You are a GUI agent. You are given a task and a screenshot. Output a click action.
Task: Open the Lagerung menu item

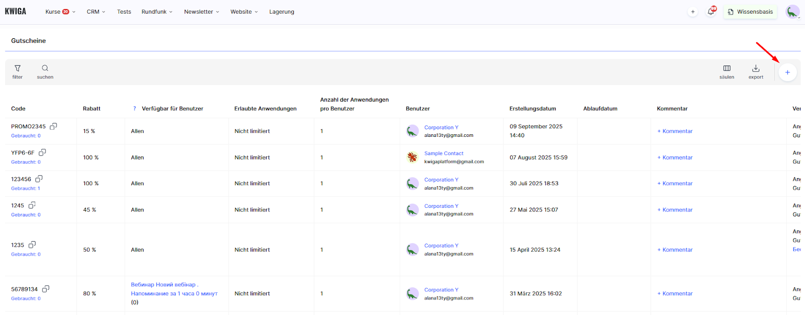pos(281,12)
